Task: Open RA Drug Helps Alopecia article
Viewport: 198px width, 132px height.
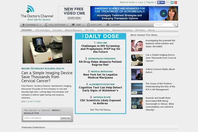Action: [100, 63]
